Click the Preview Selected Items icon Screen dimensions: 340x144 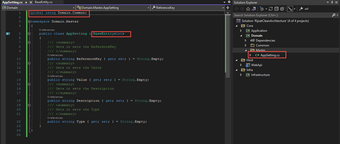point(307,9)
